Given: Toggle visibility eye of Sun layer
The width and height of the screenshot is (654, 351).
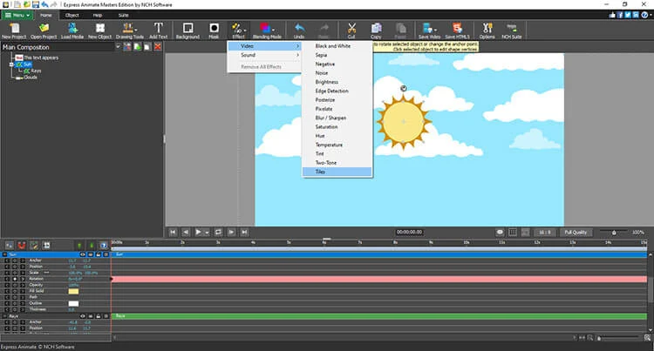Looking at the screenshot, I should (x=83, y=253).
